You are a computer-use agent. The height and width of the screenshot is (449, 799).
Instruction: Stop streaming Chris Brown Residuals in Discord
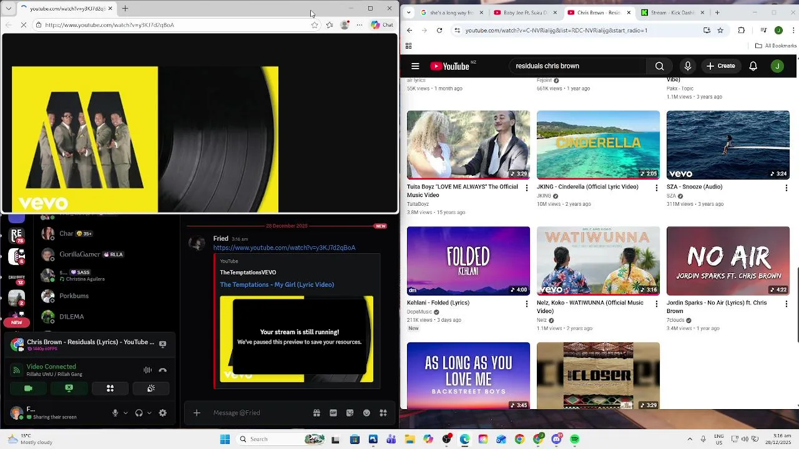(x=163, y=344)
